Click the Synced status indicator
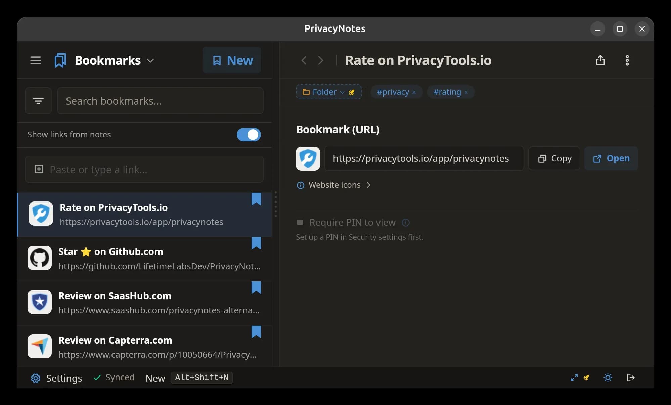This screenshot has width=671, height=405. [x=114, y=378]
